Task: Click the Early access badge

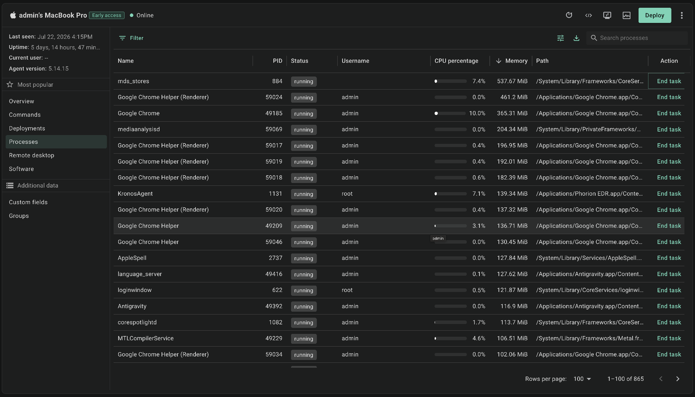Action: coord(107,15)
